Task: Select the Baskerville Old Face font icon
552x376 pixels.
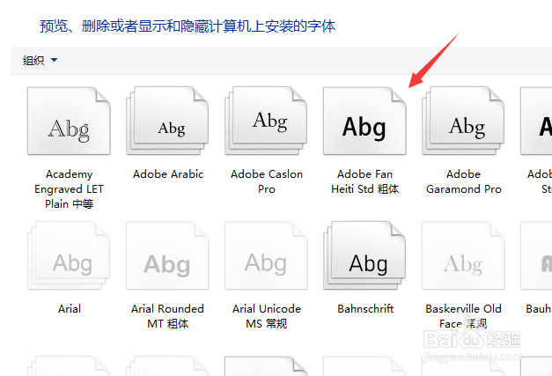Action: click(463, 255)
